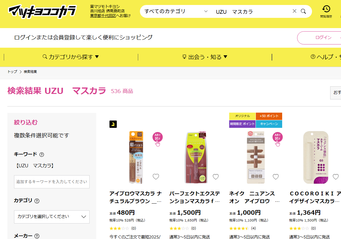The image size is (341, 239).
Task: Tap AR試す badge on Cezanne eyebrow mascara
Action: (157, 139)
